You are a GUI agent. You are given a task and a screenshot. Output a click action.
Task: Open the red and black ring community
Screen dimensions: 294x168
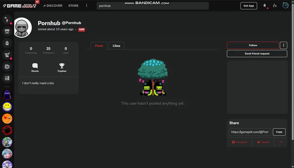(x=7, y=130)
